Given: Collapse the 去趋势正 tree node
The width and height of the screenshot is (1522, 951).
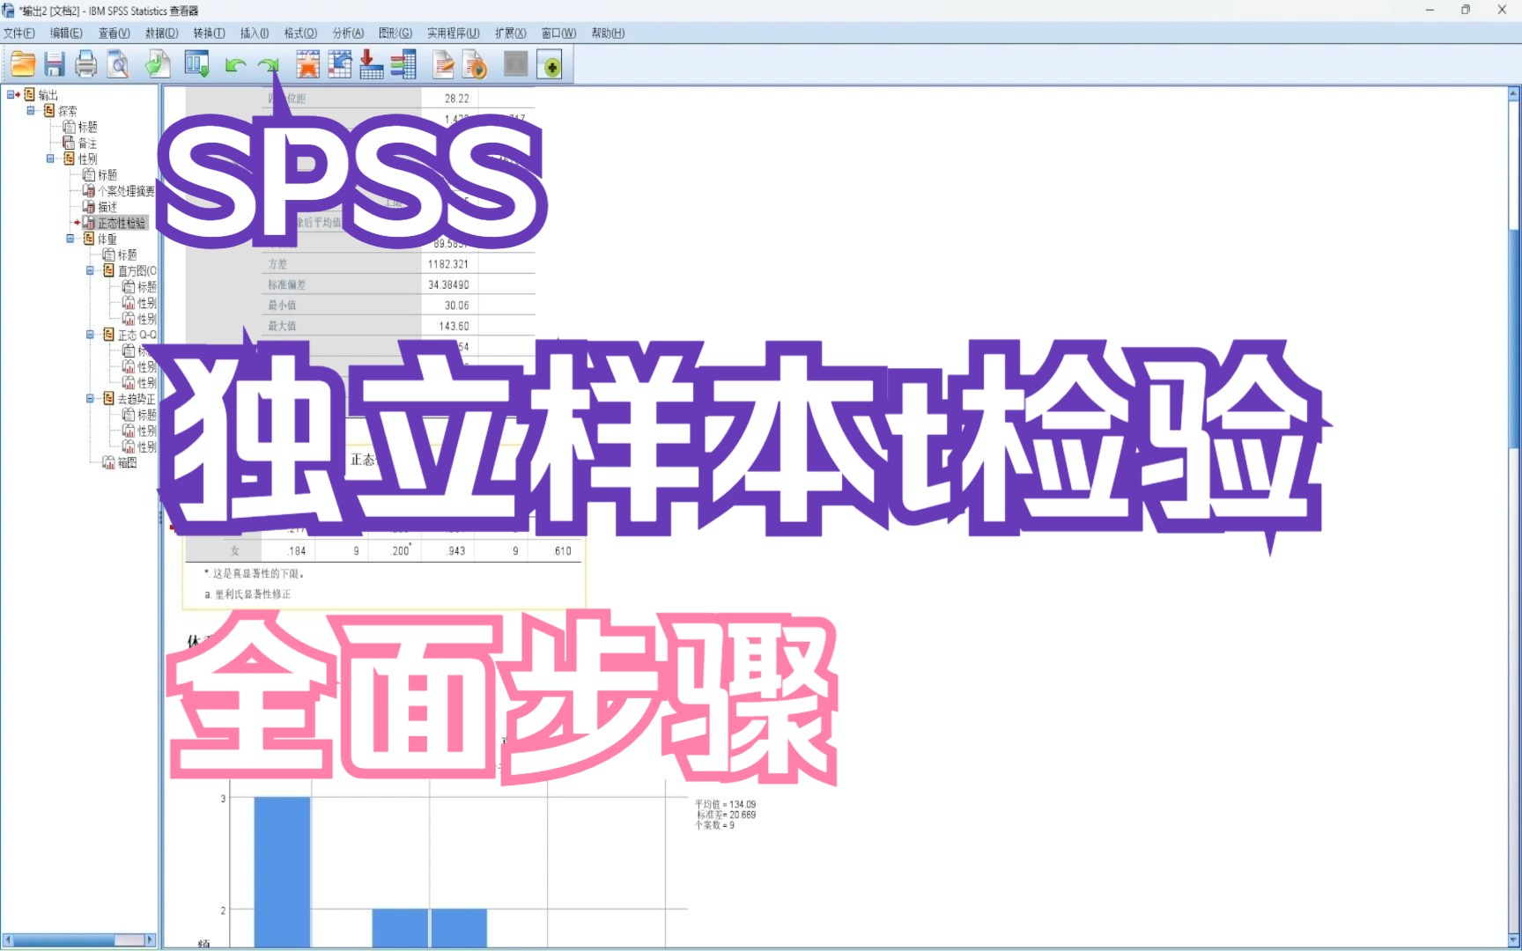Looking at the screenshot, I should tap(90, 398).
